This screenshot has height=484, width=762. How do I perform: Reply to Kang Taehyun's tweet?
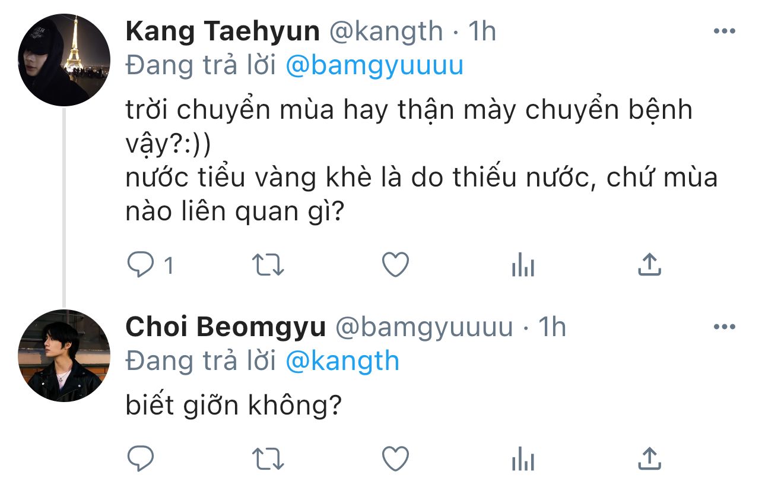(141, 265)
